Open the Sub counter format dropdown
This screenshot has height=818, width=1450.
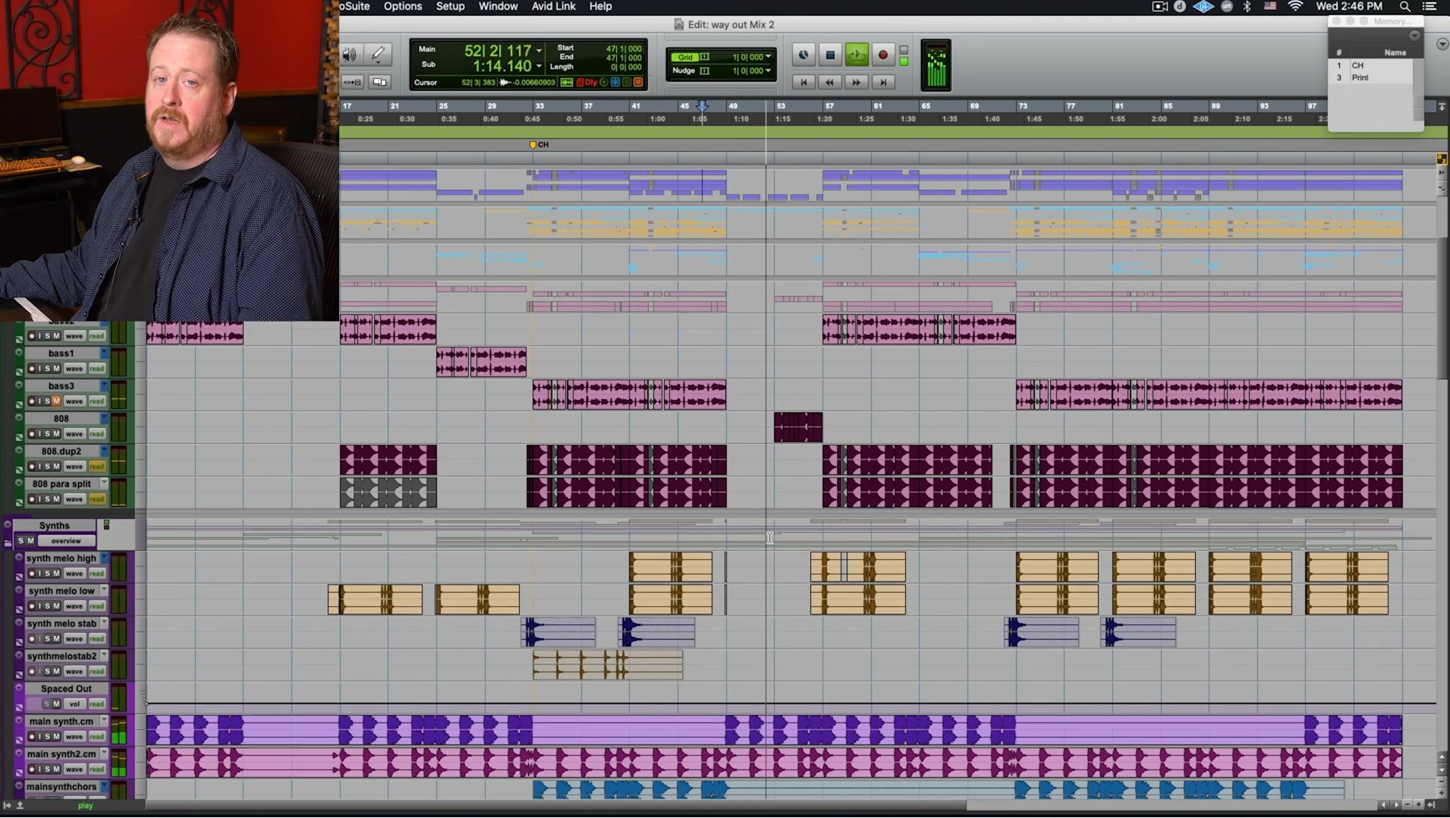pos(539,66)
